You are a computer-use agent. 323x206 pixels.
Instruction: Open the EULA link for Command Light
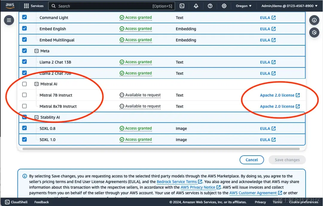pyautogui.click(x=265, y=18)
